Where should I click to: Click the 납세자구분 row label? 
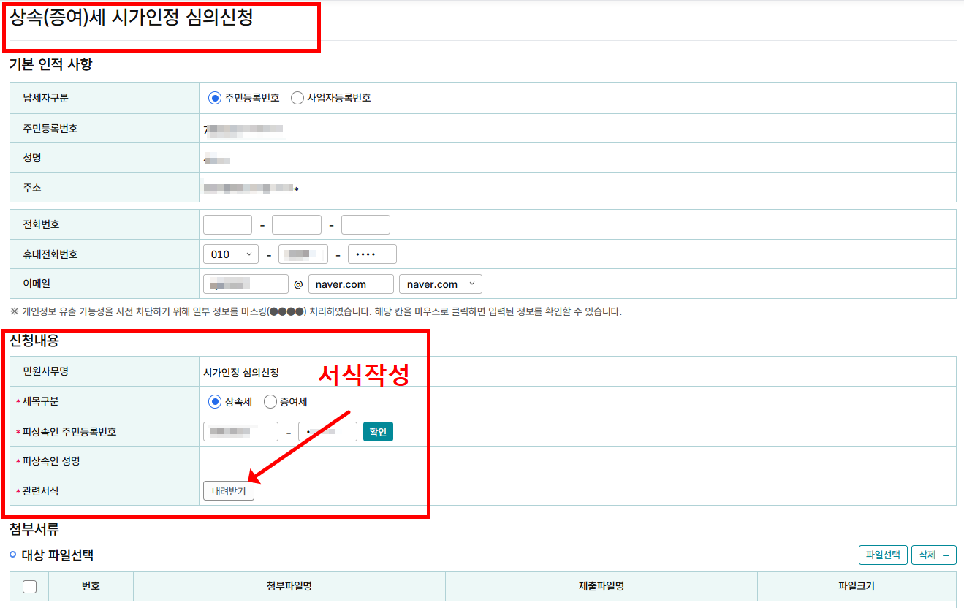45,98
